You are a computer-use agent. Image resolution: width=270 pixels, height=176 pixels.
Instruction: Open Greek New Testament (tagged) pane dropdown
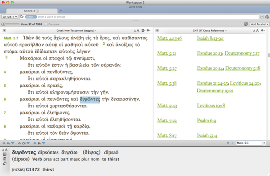tap(76, 30)
